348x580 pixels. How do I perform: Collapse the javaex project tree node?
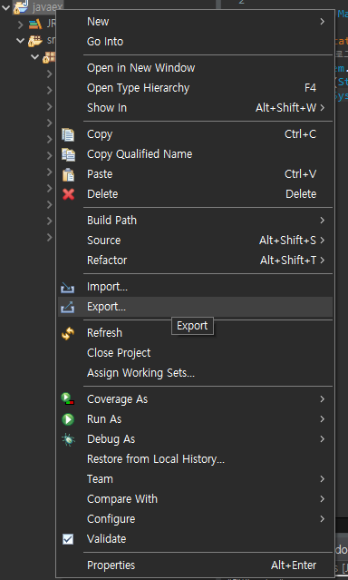5,7
